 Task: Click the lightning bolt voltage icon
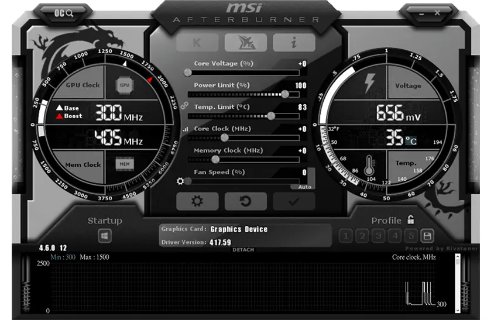pyautogui.click(x=369, y=83)
